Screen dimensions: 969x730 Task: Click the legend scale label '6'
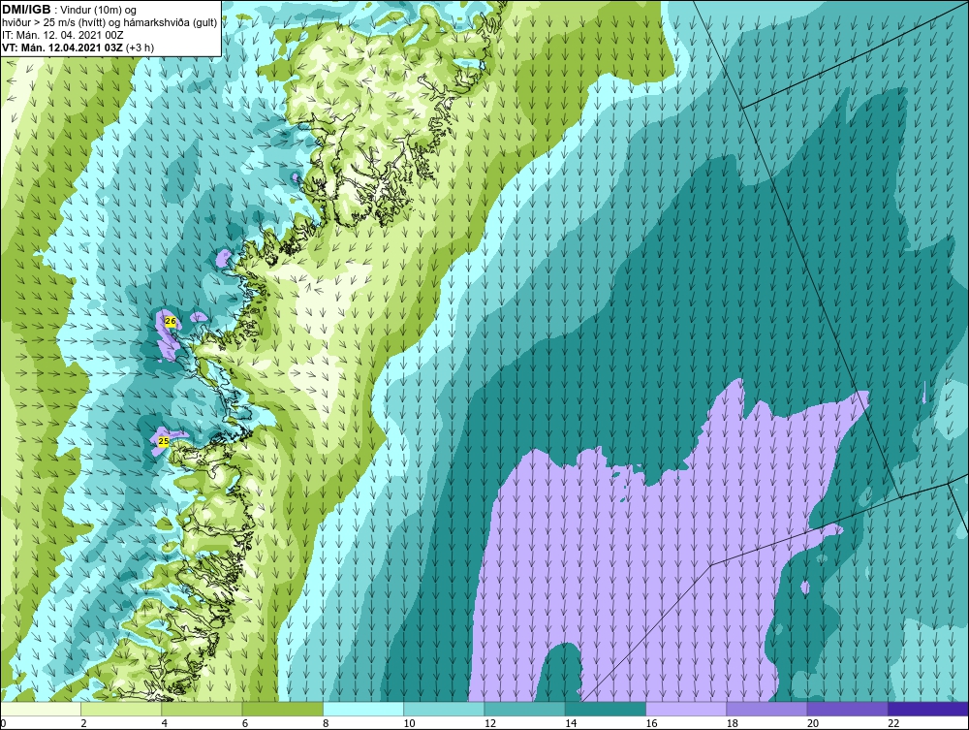click(x=245, y=723)
